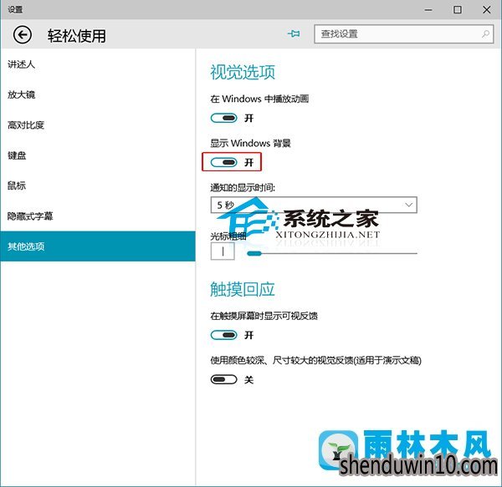
Task: Select the 其他选项 section
Action: pyautogui.click(x=98, y=246)
